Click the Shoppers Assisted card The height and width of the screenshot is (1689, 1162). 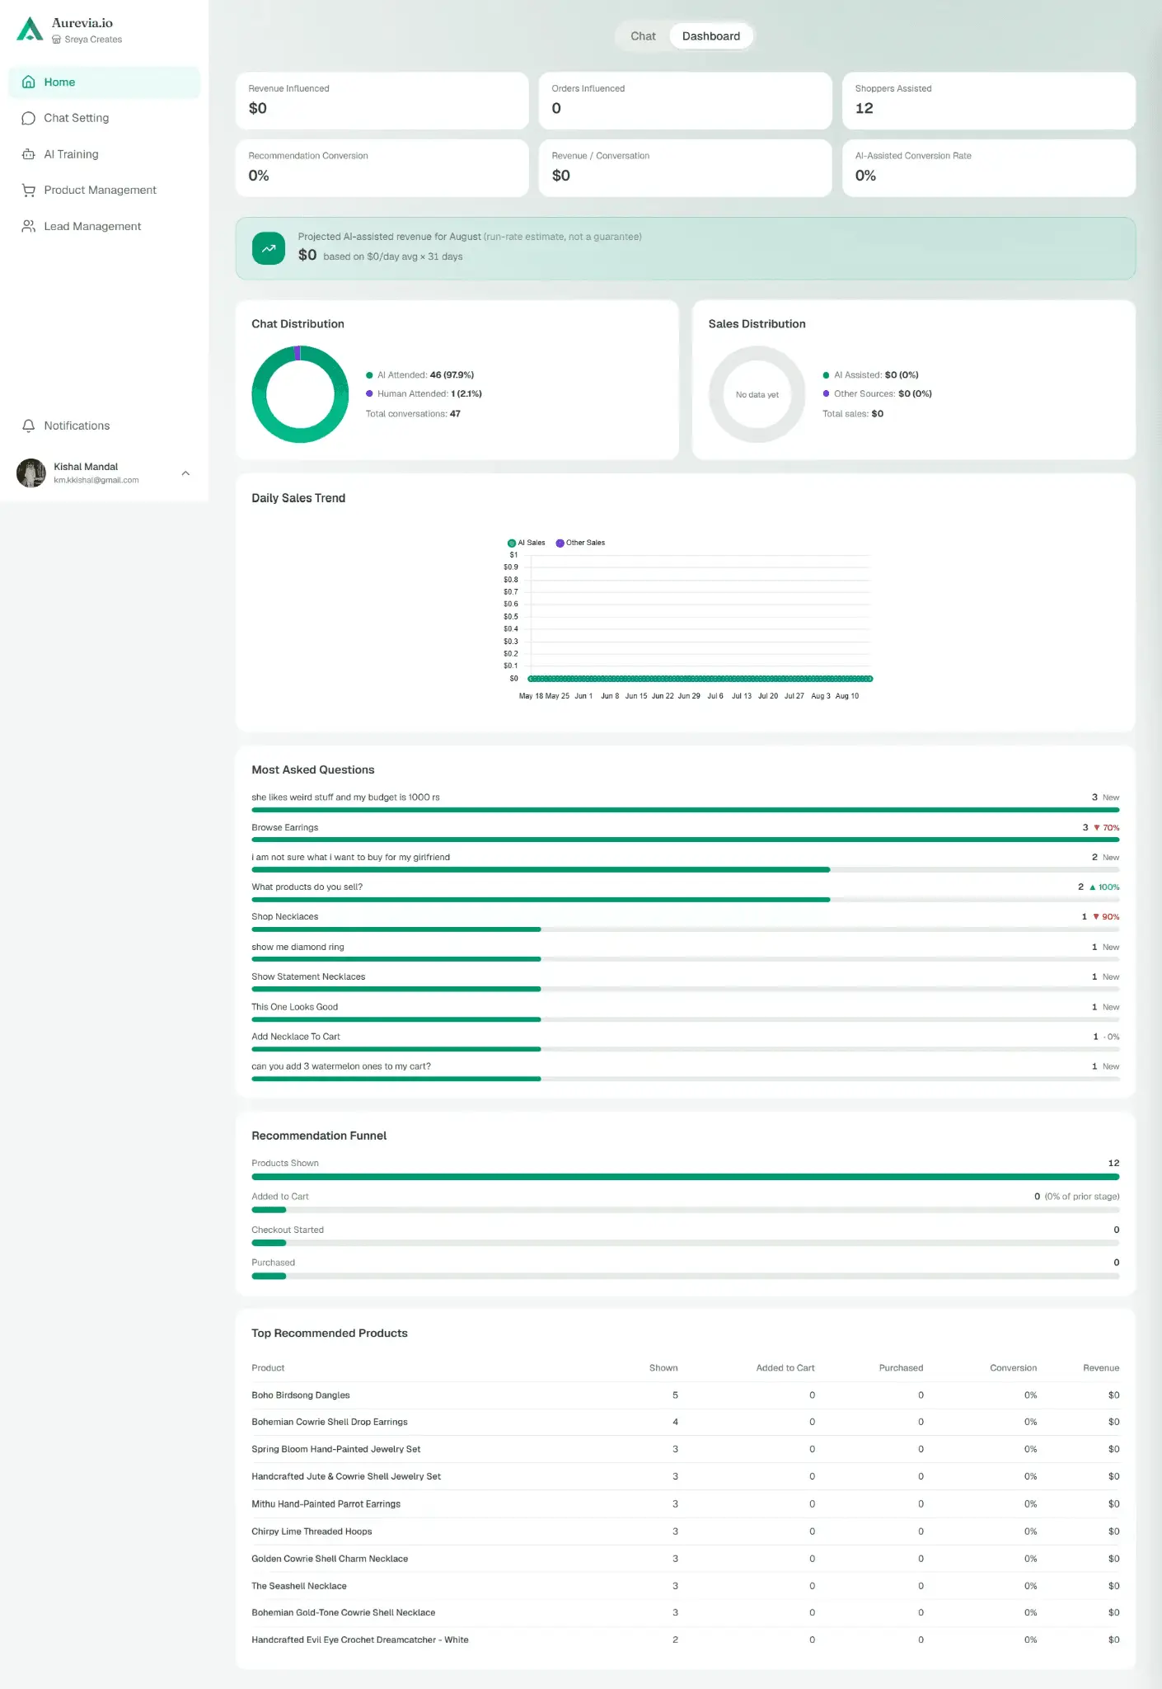click(989, 101)
